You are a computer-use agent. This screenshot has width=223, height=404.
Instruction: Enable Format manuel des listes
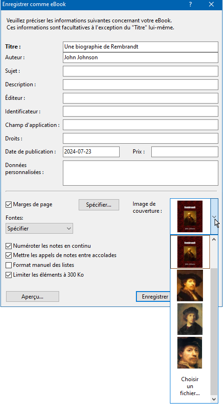point(8,265)
